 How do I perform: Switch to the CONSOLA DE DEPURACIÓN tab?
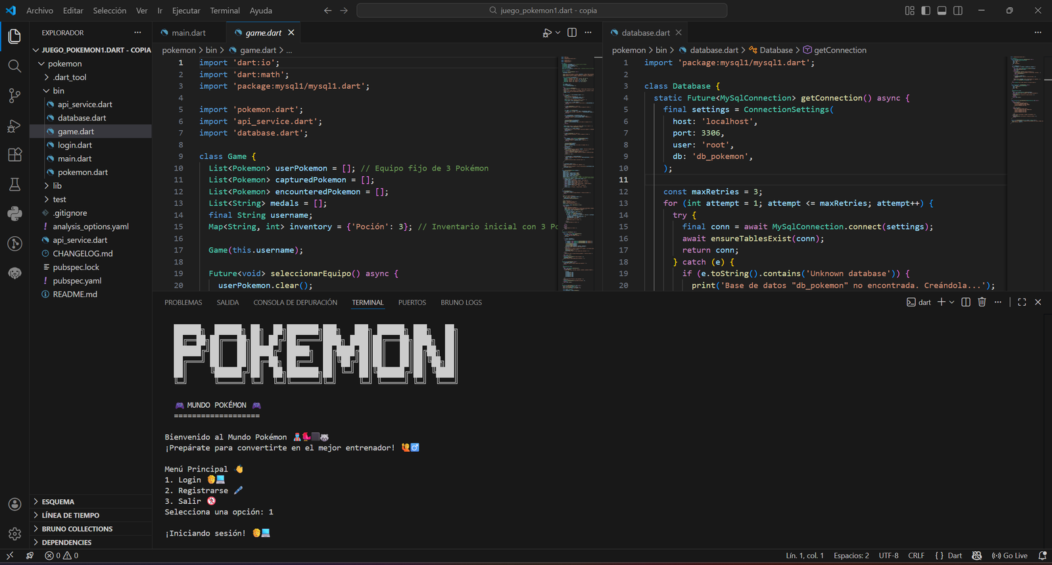(x=295, y=303)
